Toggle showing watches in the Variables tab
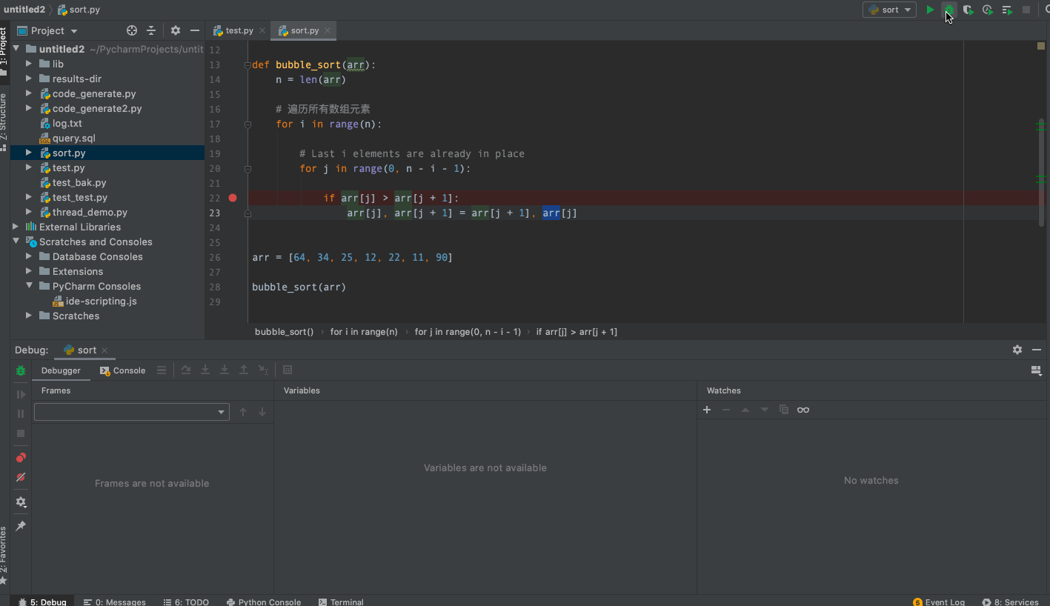This screenshot has height=606, width=1050. [x=803, y=410]
